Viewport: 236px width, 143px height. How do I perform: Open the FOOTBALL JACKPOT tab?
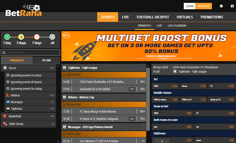coord(153,17)
